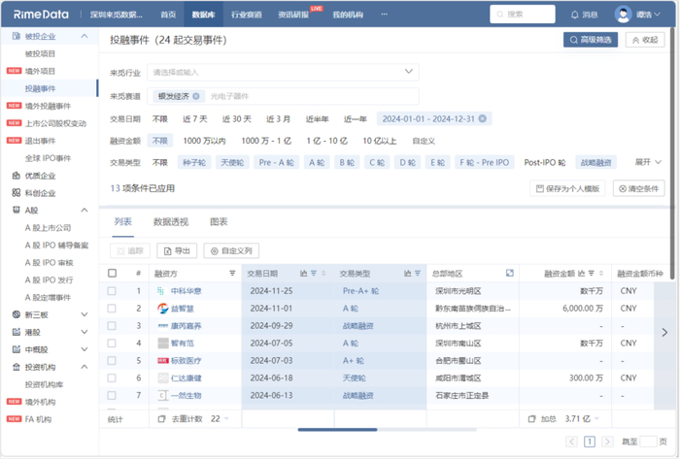The height and width of the screenshot is (459, 680).
Task: Click the 益智慧 company logo
Action: [162, 309]
